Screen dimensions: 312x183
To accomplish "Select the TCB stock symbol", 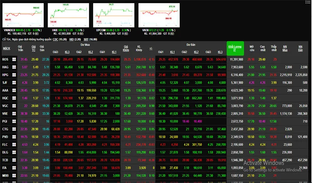I will point(5,160).
